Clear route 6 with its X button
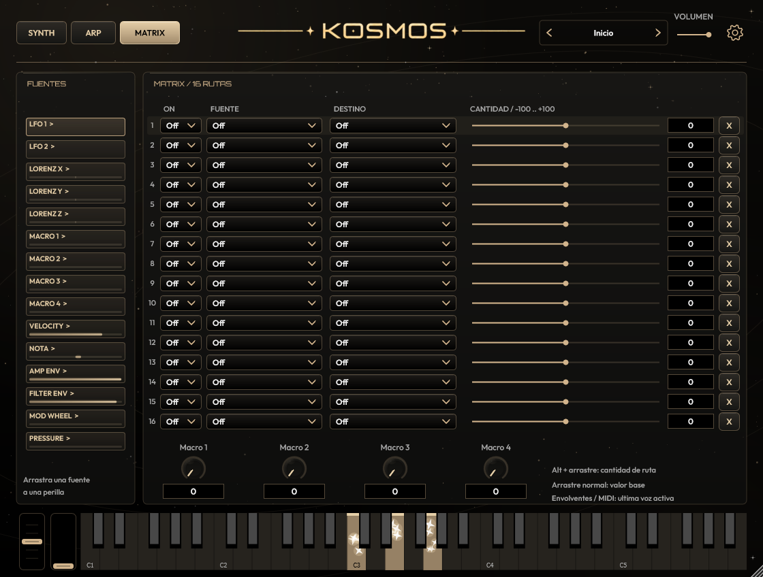 click(x=729, y=224)
